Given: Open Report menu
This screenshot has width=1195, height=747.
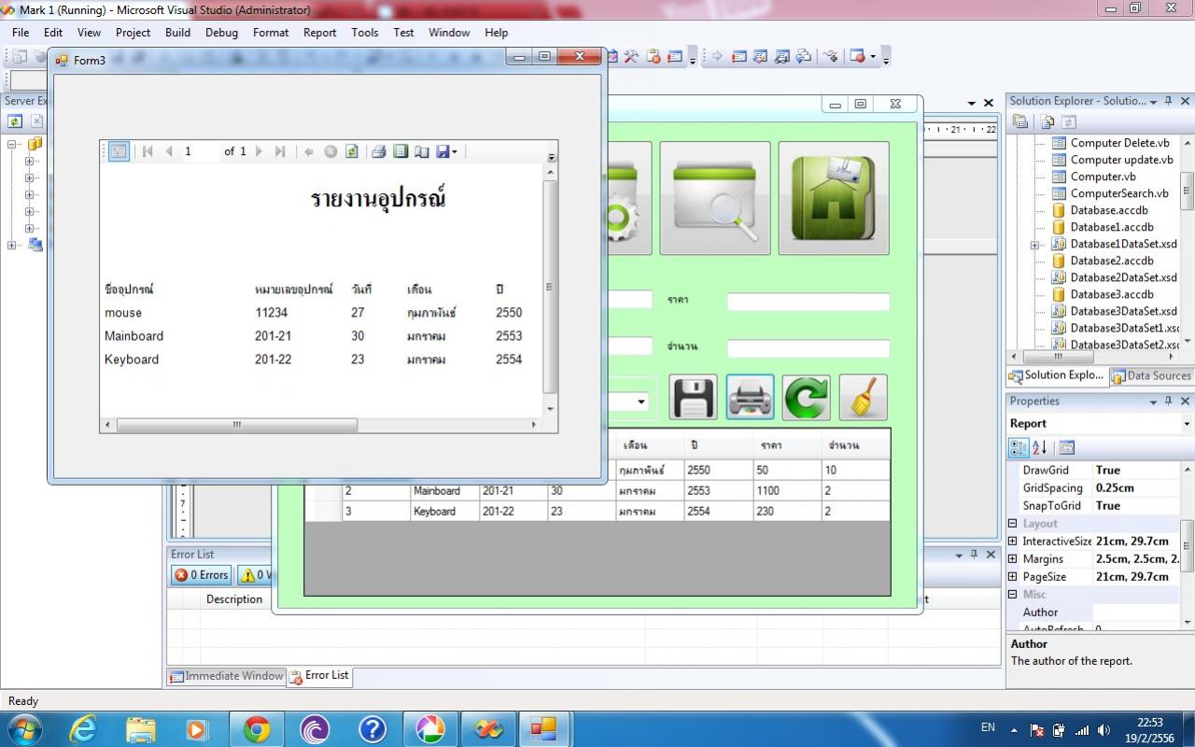Looking at the screenshot, I should 319,32.
